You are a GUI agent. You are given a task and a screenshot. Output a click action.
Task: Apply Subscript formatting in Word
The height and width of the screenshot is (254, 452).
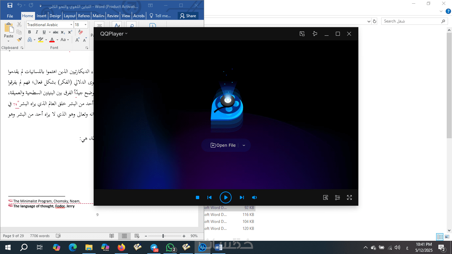tap(63, 32)
